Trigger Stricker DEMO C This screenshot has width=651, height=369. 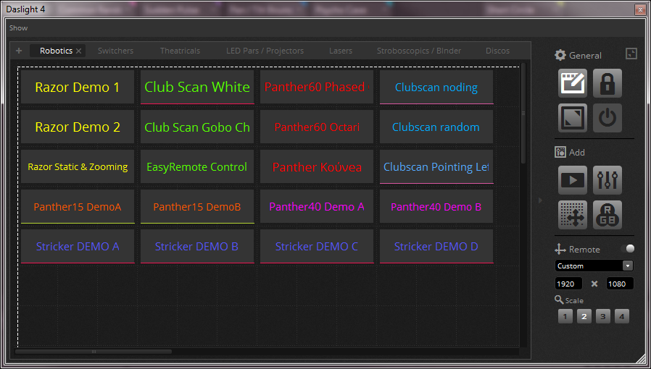coord(317,246)
